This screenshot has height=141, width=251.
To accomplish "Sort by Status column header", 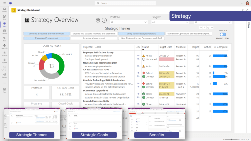I will [x=145, y=47].
